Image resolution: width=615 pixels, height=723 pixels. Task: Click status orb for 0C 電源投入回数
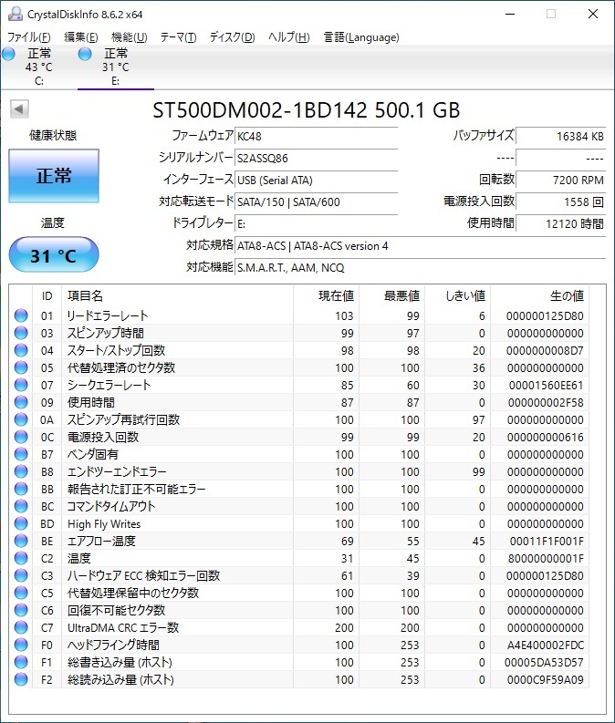[x=21, y=437]
